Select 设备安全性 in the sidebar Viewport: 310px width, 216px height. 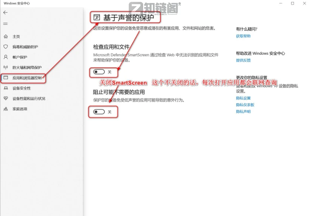tap(22, 88)
